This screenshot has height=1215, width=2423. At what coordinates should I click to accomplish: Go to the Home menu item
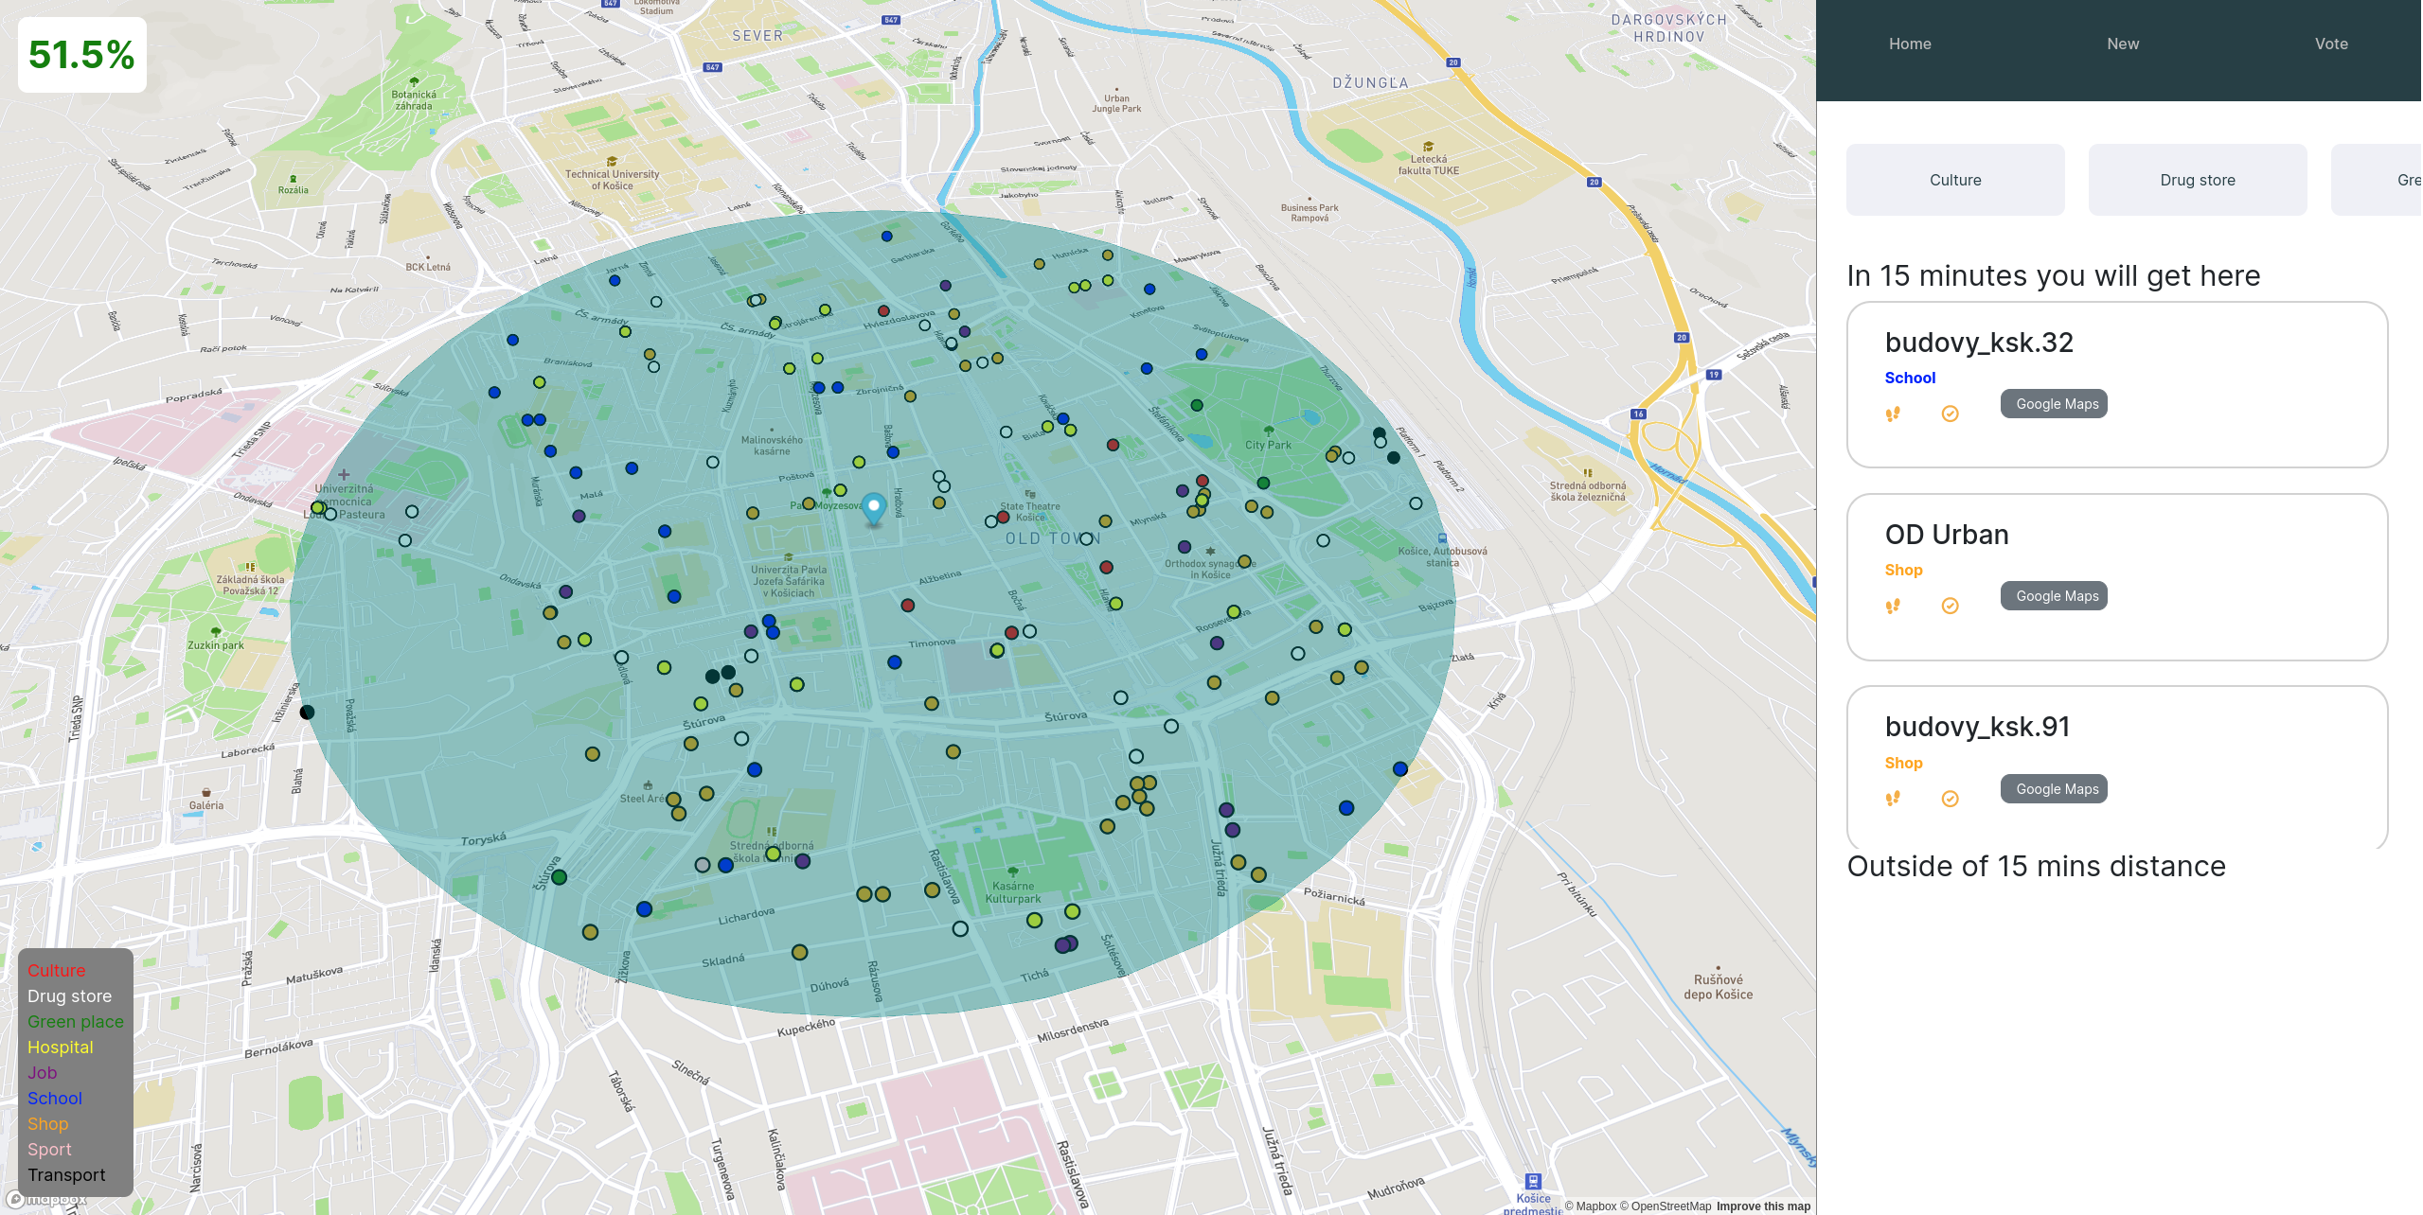coord(1909,44)
